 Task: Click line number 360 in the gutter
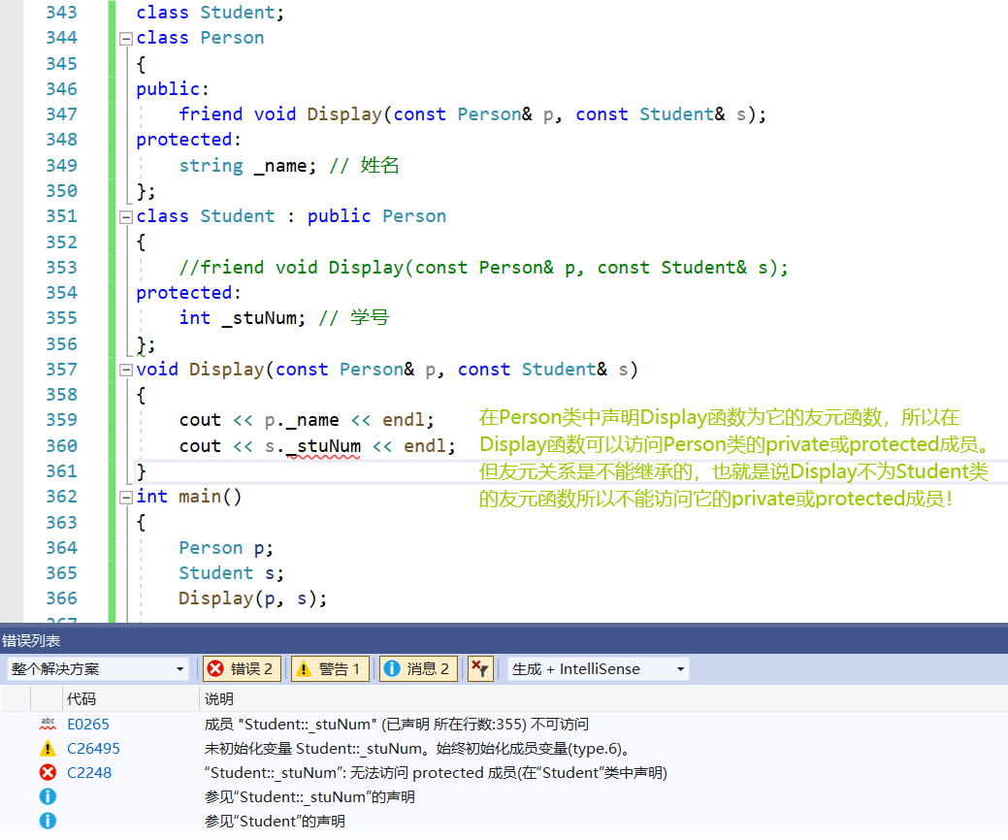tap(62, 446)
